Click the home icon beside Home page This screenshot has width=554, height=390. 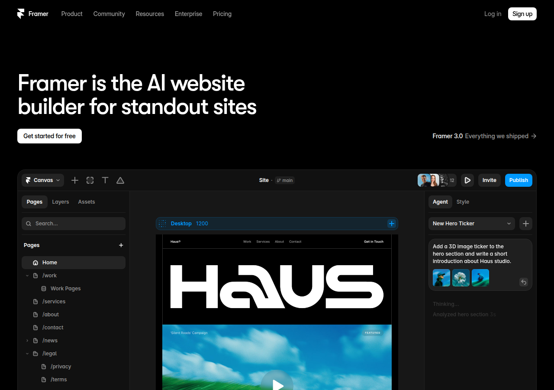pos(35,263)
